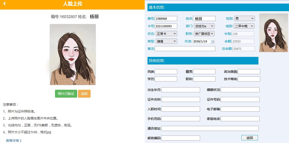Click the 总余额 field showing 25672
Screen dimensions: 289x143
click(x=244, y=49)
